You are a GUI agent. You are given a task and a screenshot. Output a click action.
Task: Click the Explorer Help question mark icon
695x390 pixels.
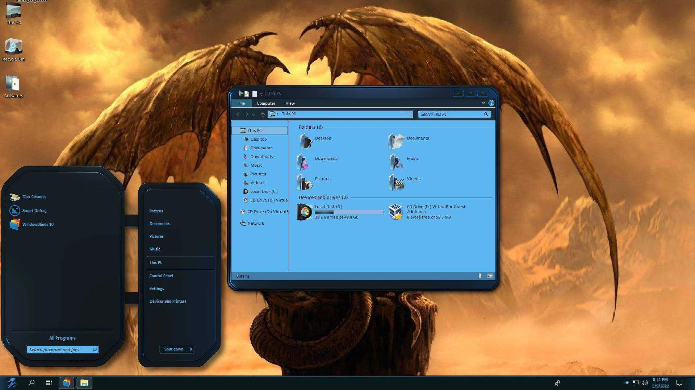[491, 103]
